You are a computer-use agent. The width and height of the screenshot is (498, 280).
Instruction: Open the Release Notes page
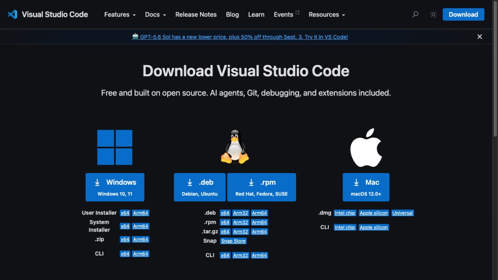coord(196,15)
